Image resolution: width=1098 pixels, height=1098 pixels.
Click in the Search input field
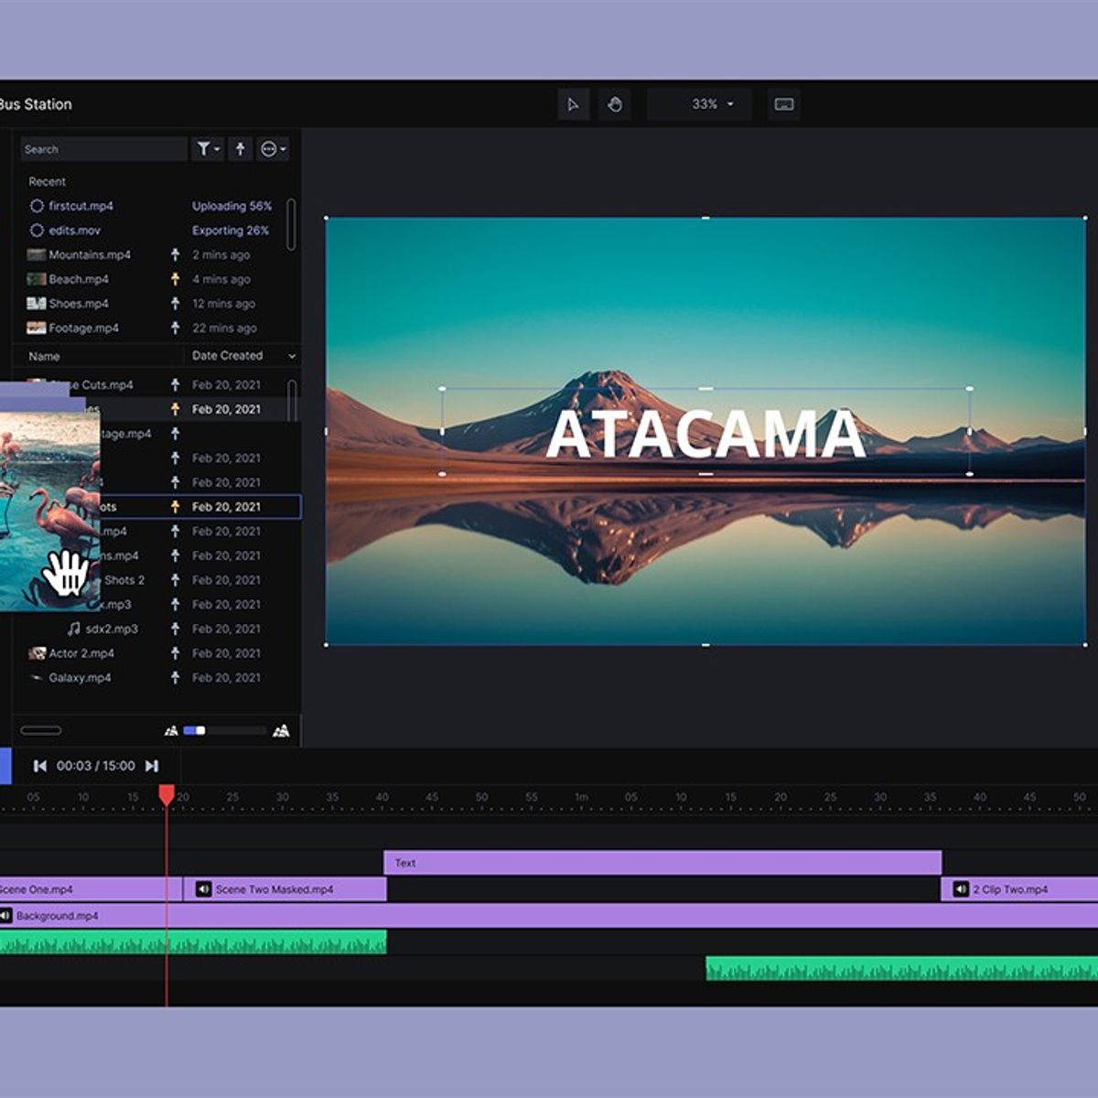coord(102,149)
